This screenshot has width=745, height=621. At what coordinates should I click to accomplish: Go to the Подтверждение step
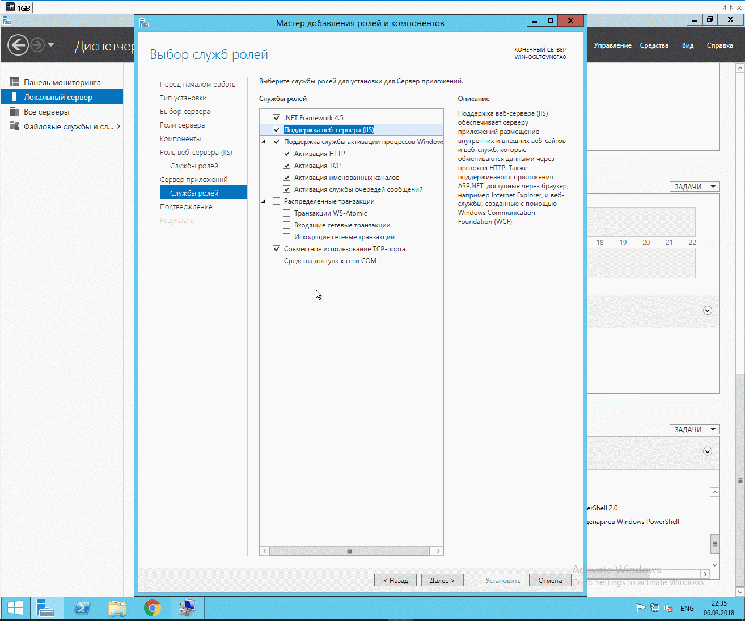pyautogui.click(x=186, y=207)
